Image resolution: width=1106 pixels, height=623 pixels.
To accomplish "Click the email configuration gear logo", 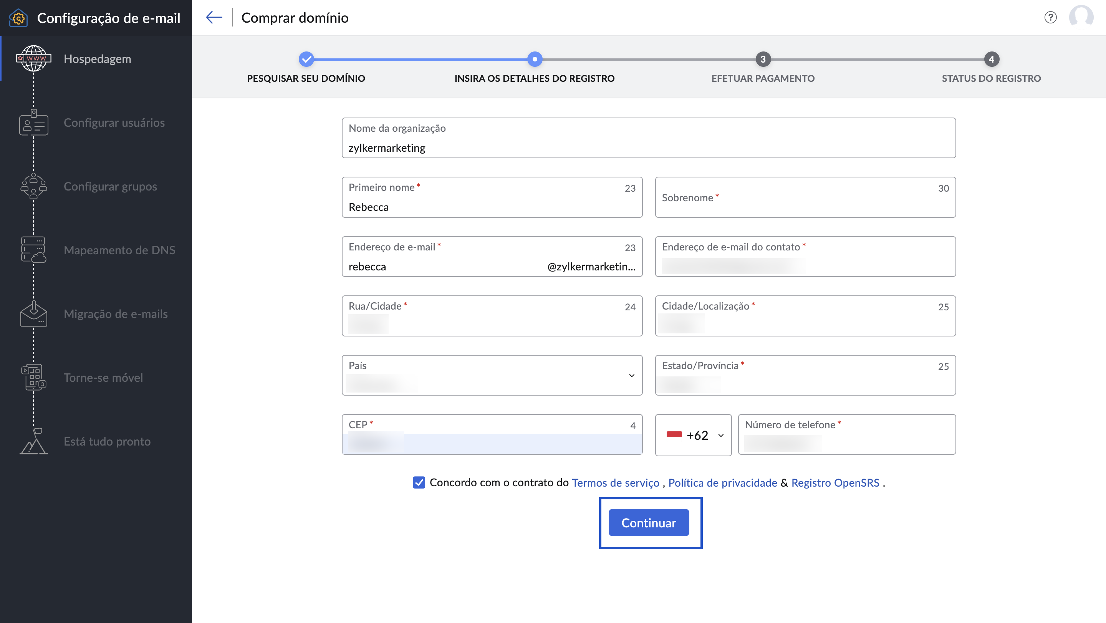I will pyautogui.click(x=18, y=18).
